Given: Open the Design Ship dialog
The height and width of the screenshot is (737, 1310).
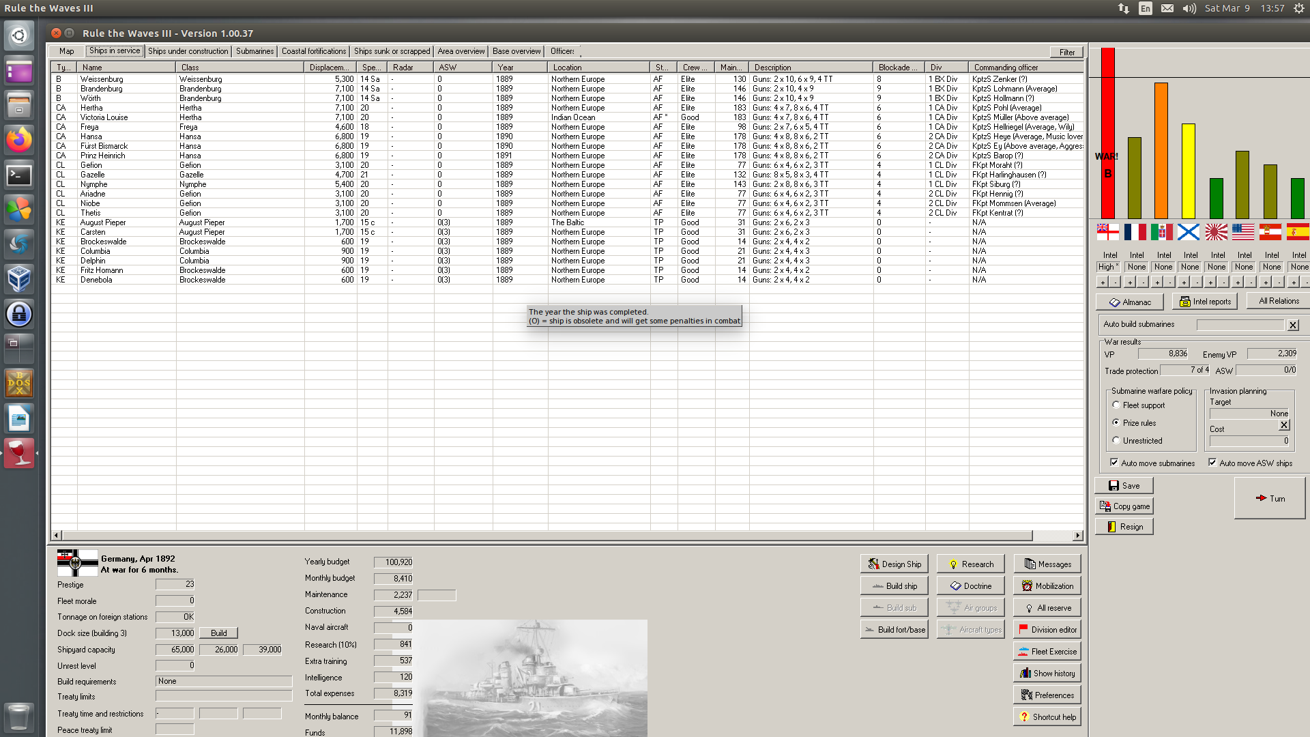Looking at the screenshot, I should (x=894, y=564).
